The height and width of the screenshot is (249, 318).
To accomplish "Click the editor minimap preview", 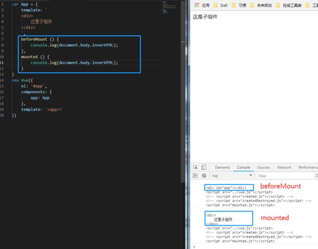I will [169, 7].
